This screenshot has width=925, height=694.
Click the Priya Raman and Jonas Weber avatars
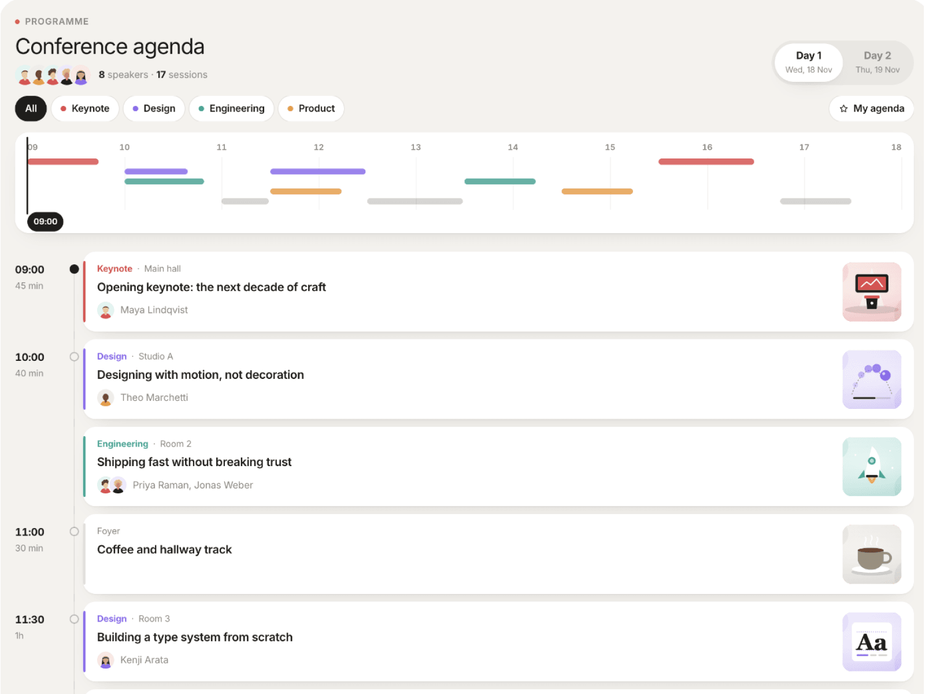[x=112, y=485]
